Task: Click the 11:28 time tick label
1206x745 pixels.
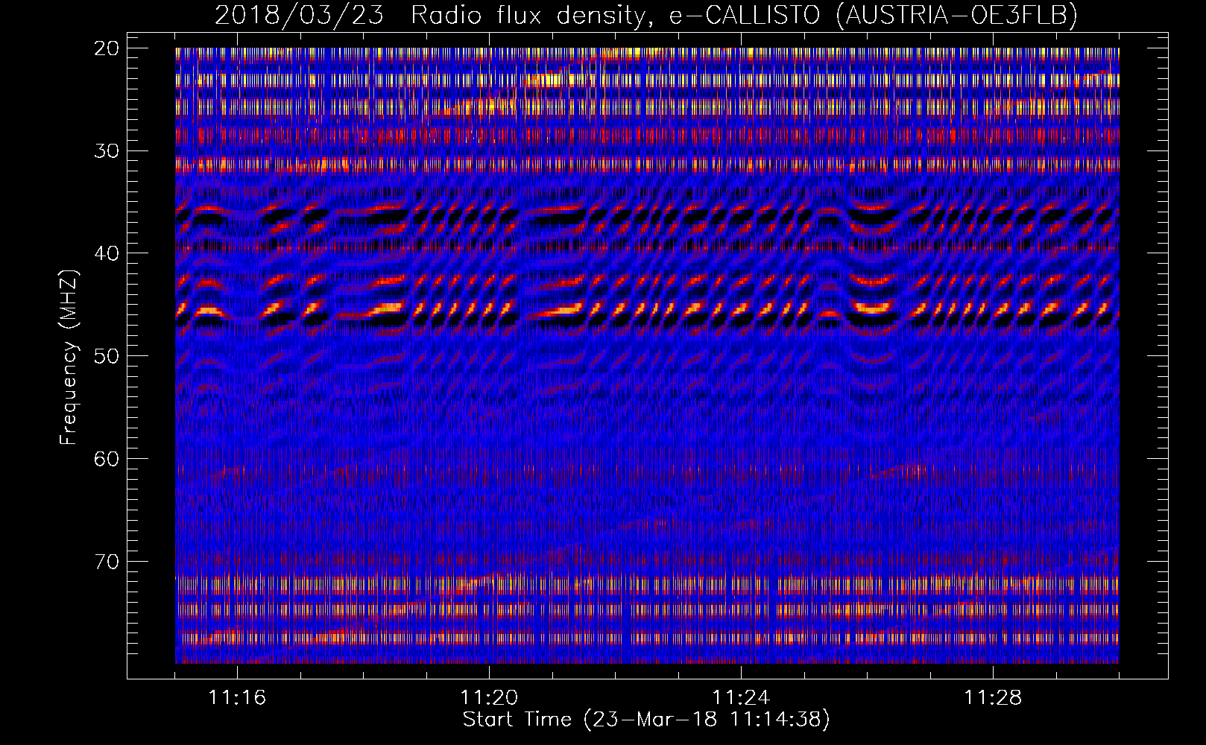Action: [993, 698]
